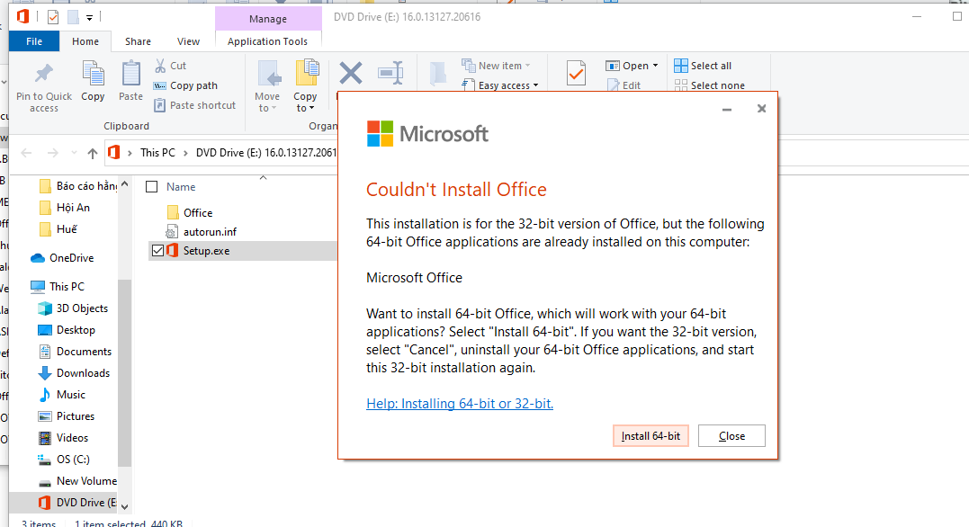Switch to the Share ribbon tab

138,41
